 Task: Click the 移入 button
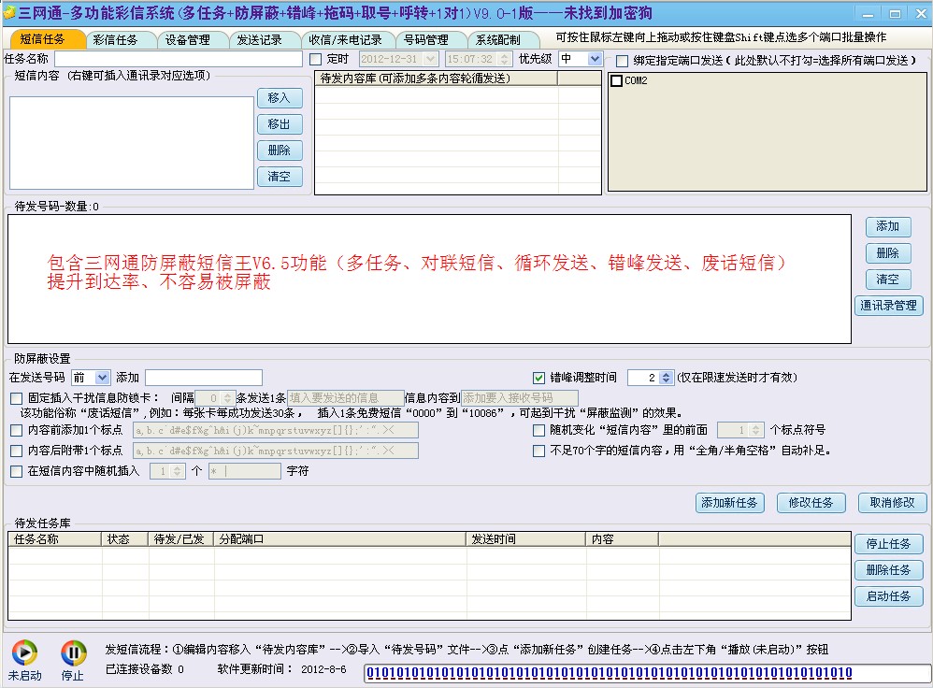pyautogui.click(x=280, y=98)
